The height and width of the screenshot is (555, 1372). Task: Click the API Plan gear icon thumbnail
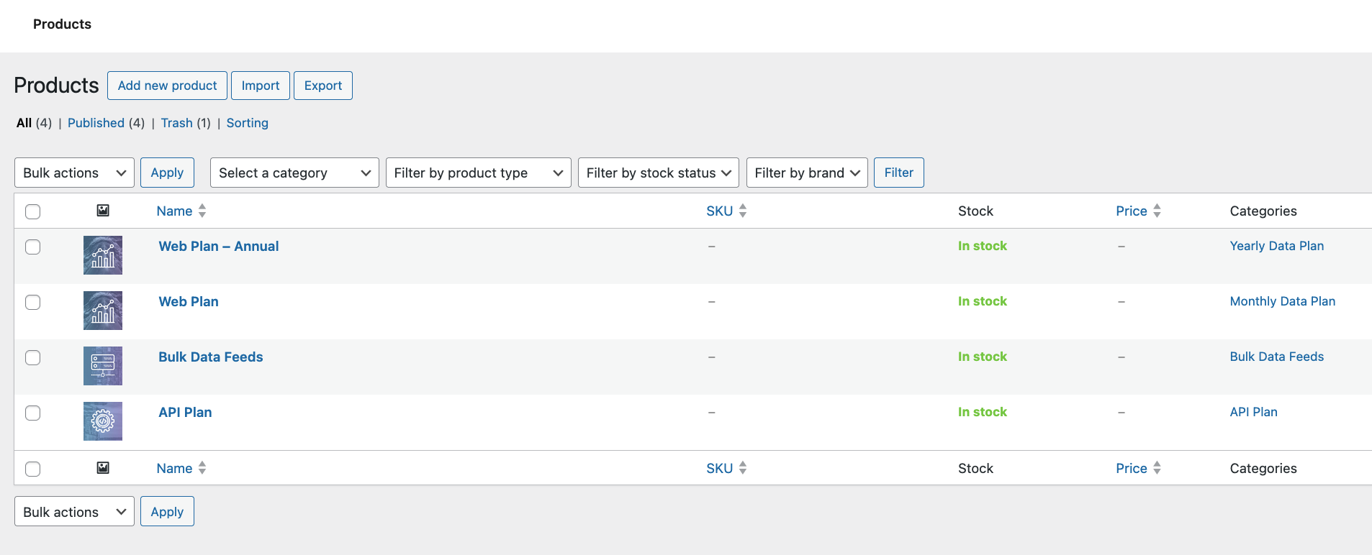(x=103, y=421)
